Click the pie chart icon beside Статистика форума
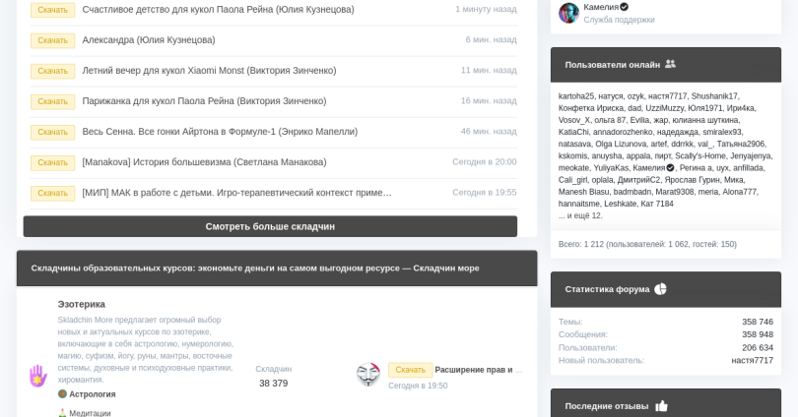This screenshot has width=798, height=417. pos(660,289)
